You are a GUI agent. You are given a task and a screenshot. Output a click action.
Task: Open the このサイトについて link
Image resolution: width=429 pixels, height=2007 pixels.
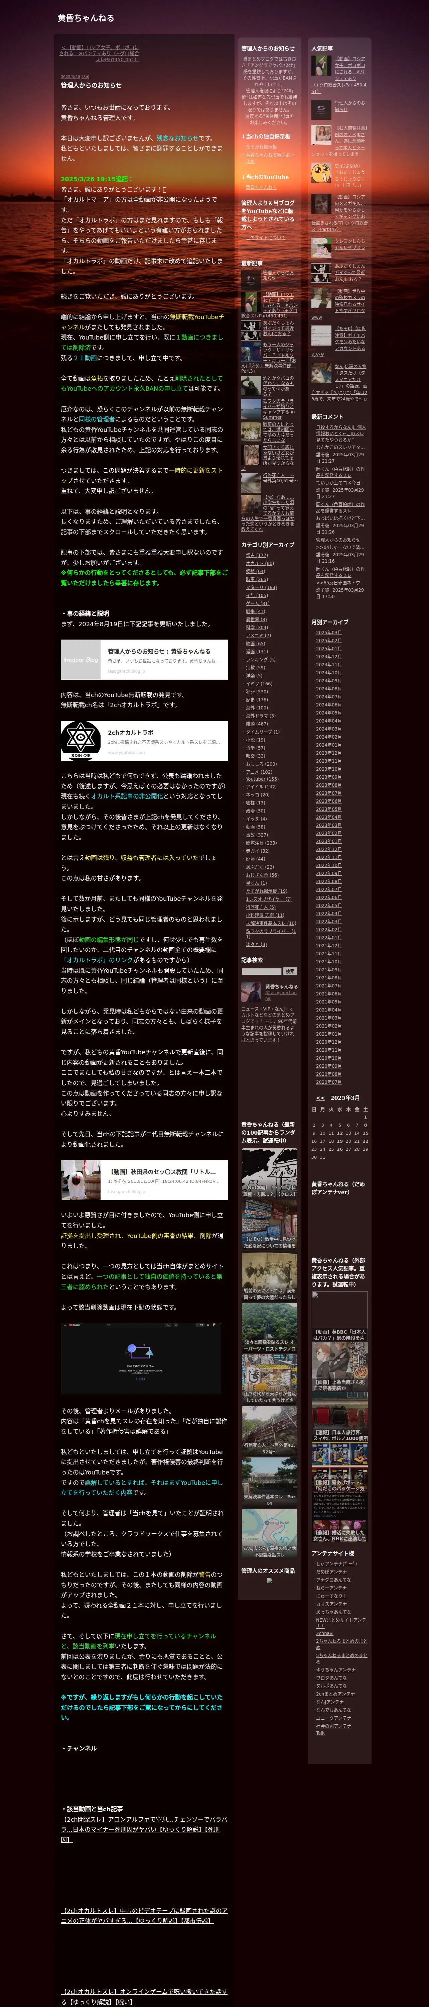tap(266, 237)
